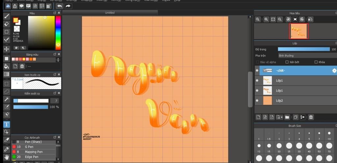Close the Bảng màu panel
The height and width of the screenshot is (163, 337).
pos(59,54)
